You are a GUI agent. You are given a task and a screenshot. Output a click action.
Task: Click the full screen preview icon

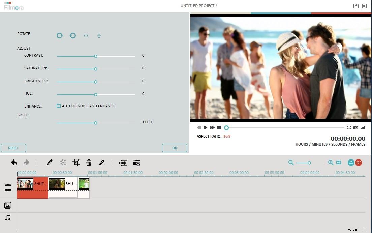(349, 128)
